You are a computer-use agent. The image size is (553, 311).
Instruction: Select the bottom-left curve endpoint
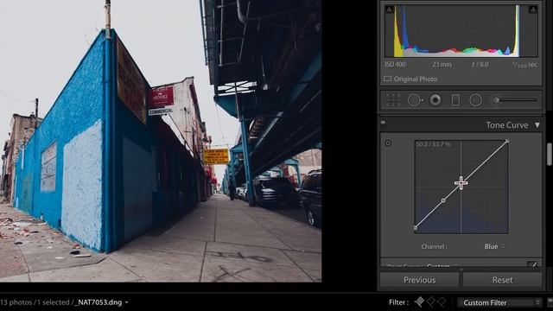click(x=415, y=228)
